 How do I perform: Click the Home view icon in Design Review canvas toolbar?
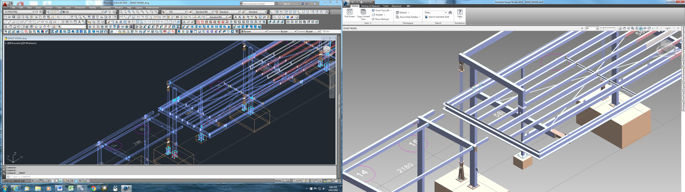tap(620, 28)
